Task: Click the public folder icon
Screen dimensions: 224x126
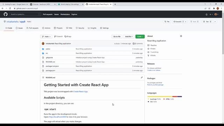Action: coord(43,49)
